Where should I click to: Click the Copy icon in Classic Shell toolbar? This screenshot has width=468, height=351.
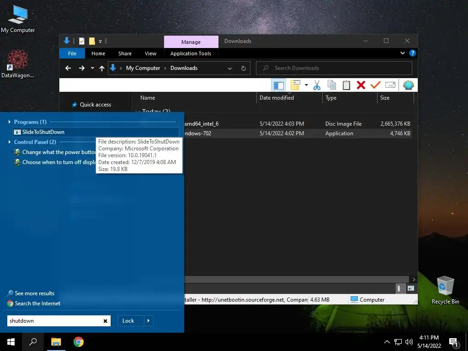(332, 85)
